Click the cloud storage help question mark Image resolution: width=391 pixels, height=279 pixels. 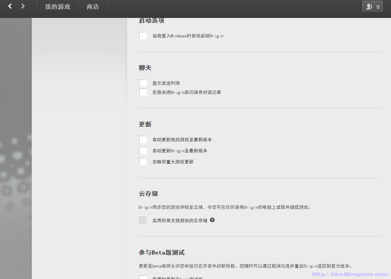pyautogui.click(x=212, y=220)
